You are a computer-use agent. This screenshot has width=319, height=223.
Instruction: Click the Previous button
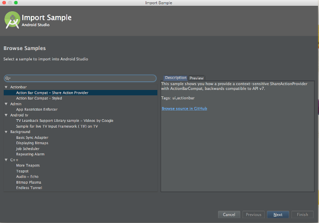[254, 214]
